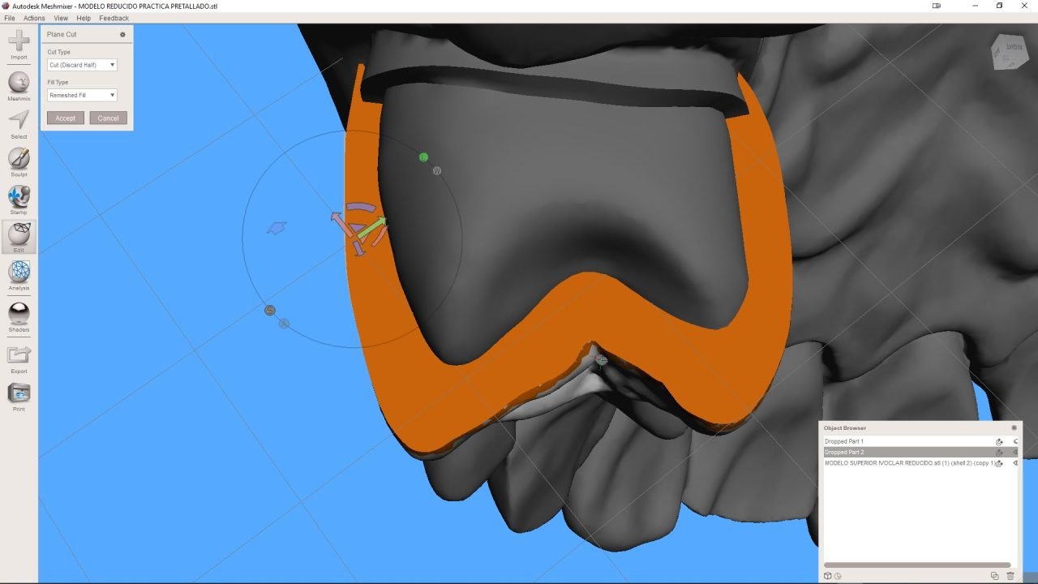
Task: Open the Feedback menu
Action: (x=114, y=18)
